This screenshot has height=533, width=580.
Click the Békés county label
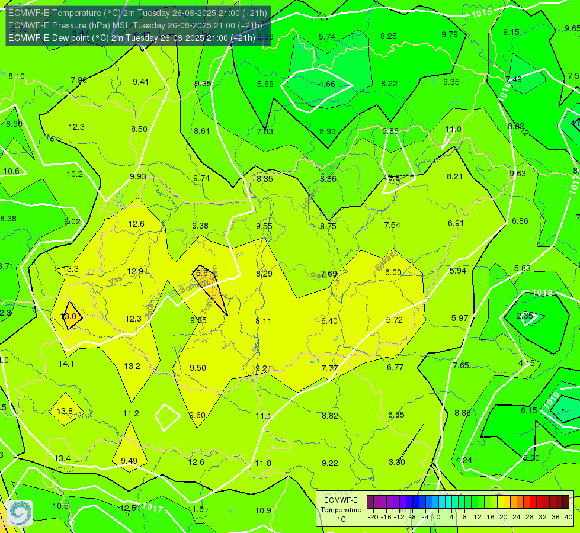click(385, 261)
